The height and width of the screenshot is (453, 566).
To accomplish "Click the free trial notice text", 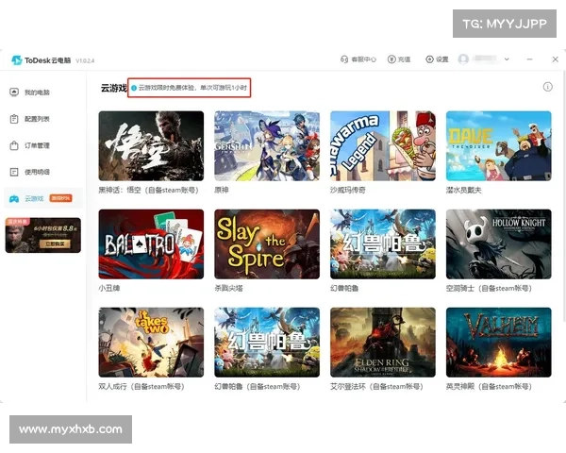I will click(192, 88).
